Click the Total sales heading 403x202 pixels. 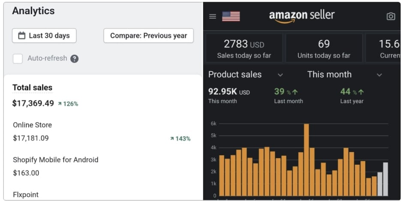point(33,87)
